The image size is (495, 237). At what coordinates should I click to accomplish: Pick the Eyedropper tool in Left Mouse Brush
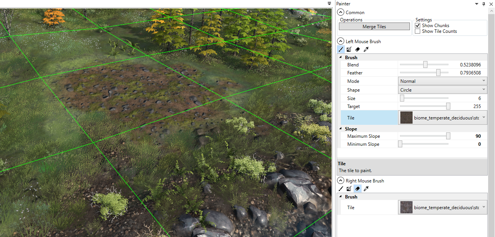366,49
